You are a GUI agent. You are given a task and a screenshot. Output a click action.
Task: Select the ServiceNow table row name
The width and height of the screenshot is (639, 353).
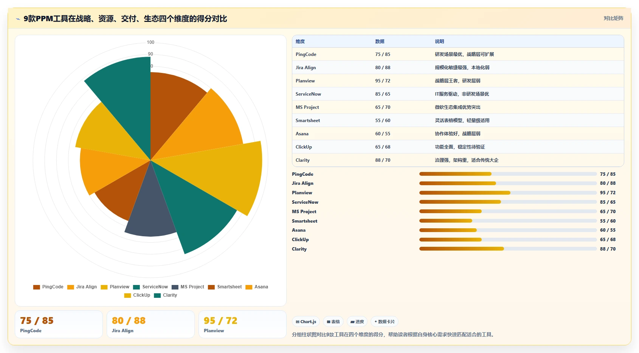[x=308, y=94]
